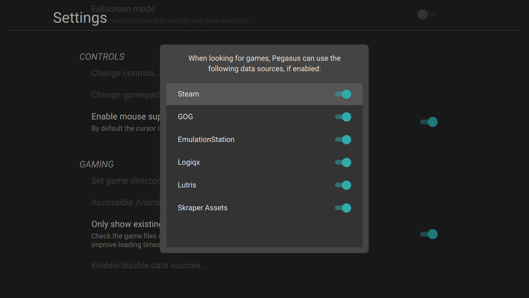Turn off the EmulationStation switch
The image size is (529, 298).
pyautogui.click(x=343, y=139)
